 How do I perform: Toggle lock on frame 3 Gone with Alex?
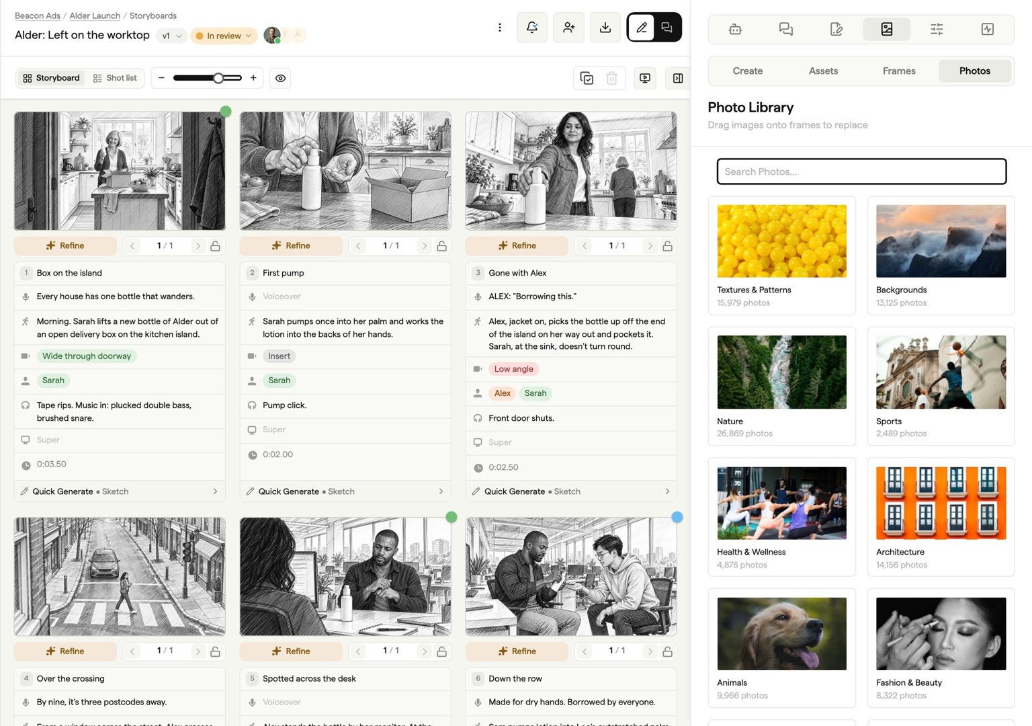(x=668, y=246)
